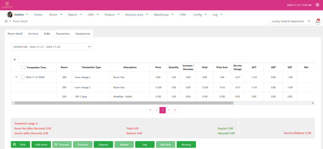Go to the first page arrow

click(x=150, y=110)
